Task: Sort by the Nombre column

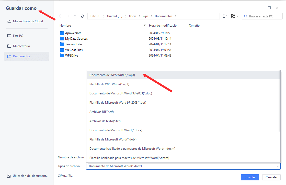Action: 65,26
